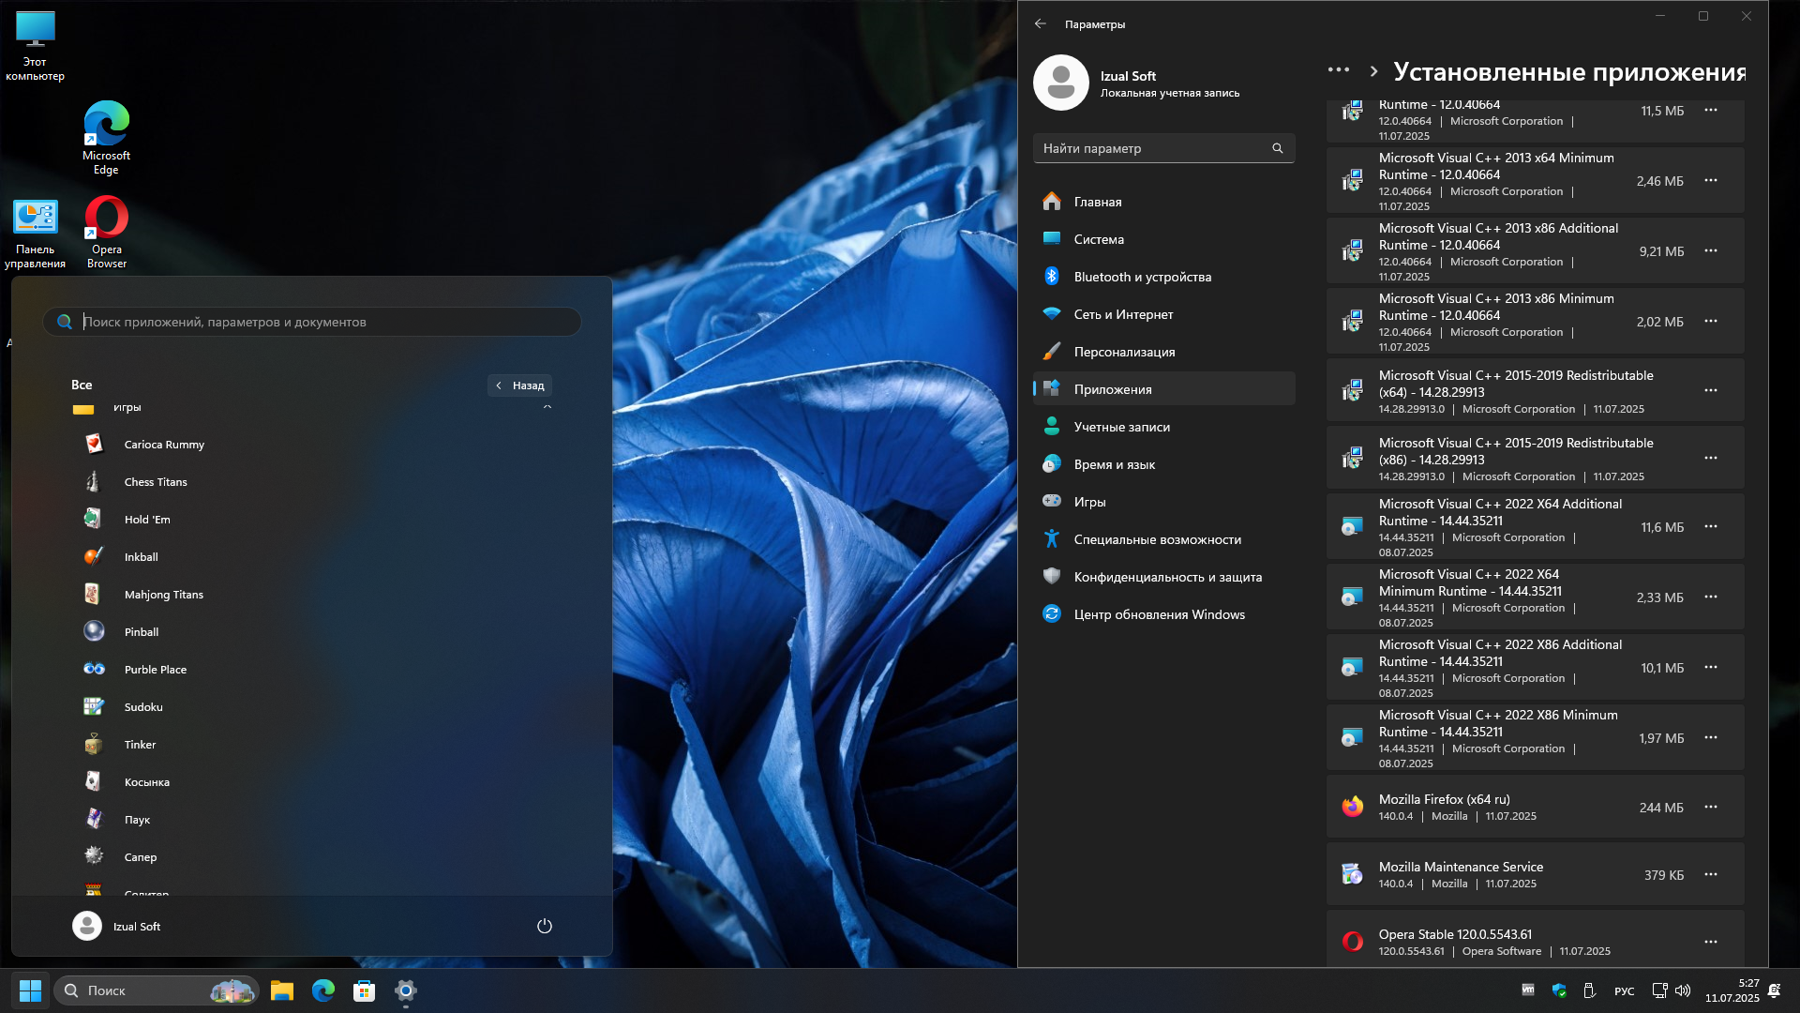Screen dimensions: 1800x1013
Task: Open Этот компьютер desktop icon
Action: (x=35, y=46)
